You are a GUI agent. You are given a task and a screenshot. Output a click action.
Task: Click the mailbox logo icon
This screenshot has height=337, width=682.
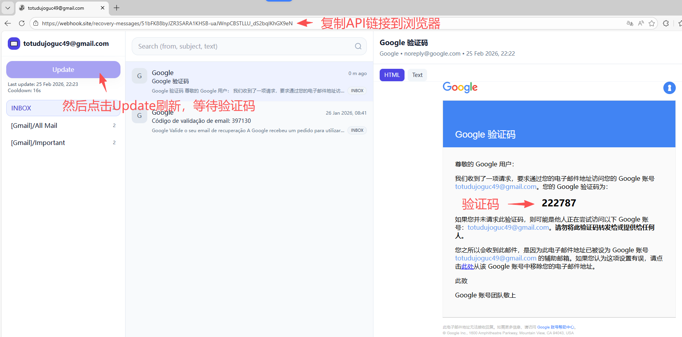[x=14, y=44]
